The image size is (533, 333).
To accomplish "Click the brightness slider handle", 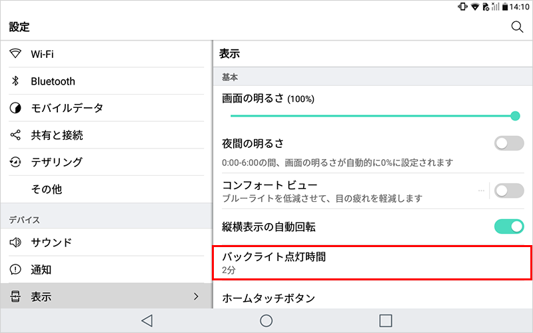I will coord(515,116).
